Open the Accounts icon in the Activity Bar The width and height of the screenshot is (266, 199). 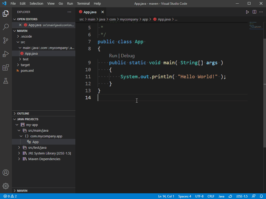pos(6,173)
